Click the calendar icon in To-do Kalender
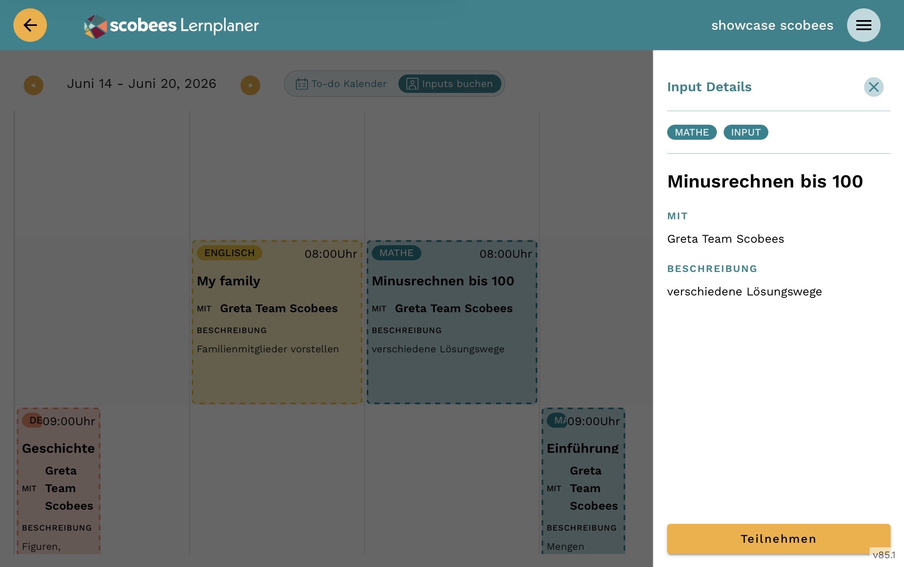The image size is (904, 567). [302, 84]
